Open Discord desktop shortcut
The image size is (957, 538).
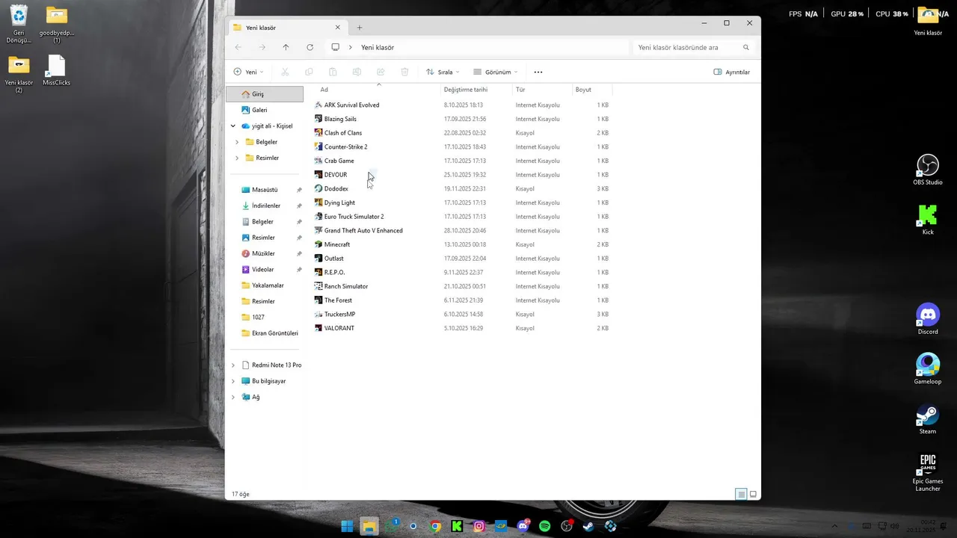tap(928, 319)
